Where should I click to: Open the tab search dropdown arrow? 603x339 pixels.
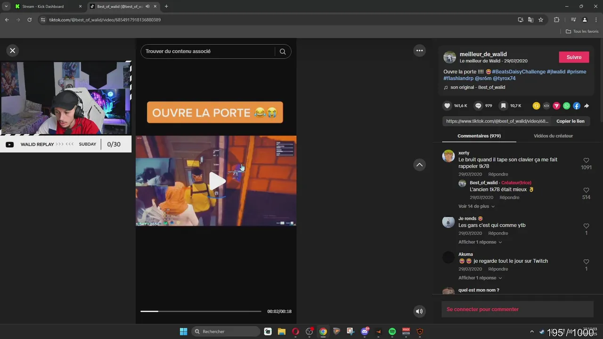click(x=6, y=7)
